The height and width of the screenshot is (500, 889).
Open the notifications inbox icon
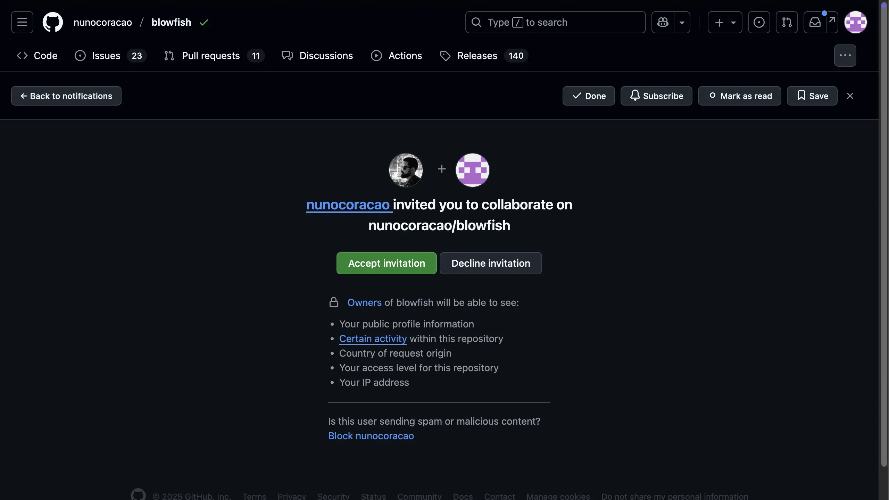tap(815, 22)
